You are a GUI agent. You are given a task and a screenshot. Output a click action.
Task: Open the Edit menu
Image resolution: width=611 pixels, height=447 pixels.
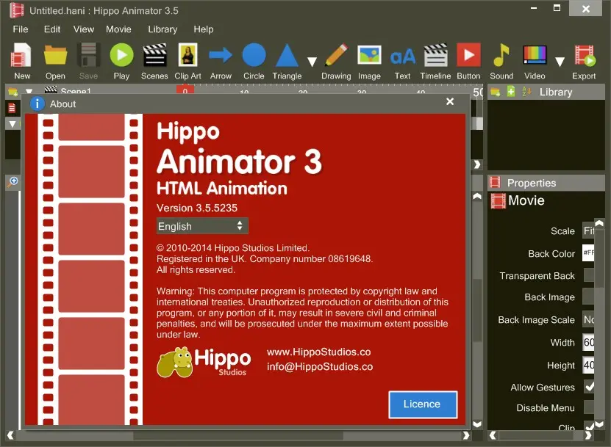pos(51,29)
